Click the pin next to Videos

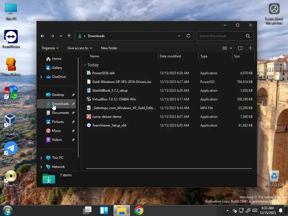point(73,140)
